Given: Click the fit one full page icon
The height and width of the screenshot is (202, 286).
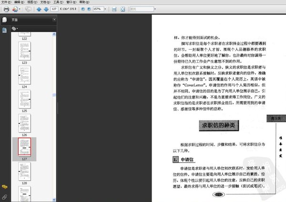Looking at the screenshot, I should tap(123, 9).
